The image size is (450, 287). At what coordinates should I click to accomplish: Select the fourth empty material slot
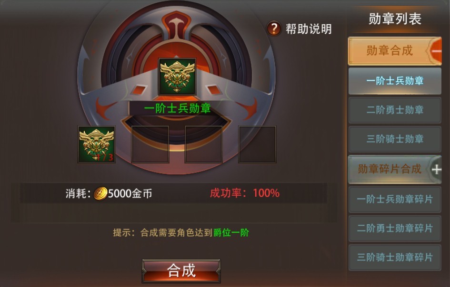pyautogui.click(x=257, y=144)
